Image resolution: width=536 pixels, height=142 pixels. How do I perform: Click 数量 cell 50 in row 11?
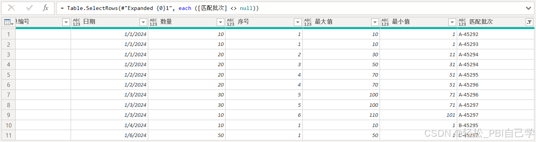tap(187, 135)
